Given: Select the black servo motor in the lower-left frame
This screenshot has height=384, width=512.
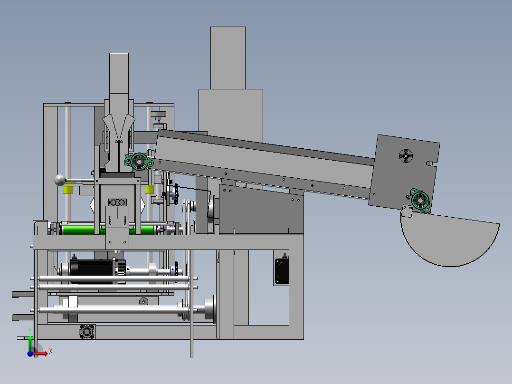Looking at the screenshot, I should pyautogui.click(x=92, y=271).
